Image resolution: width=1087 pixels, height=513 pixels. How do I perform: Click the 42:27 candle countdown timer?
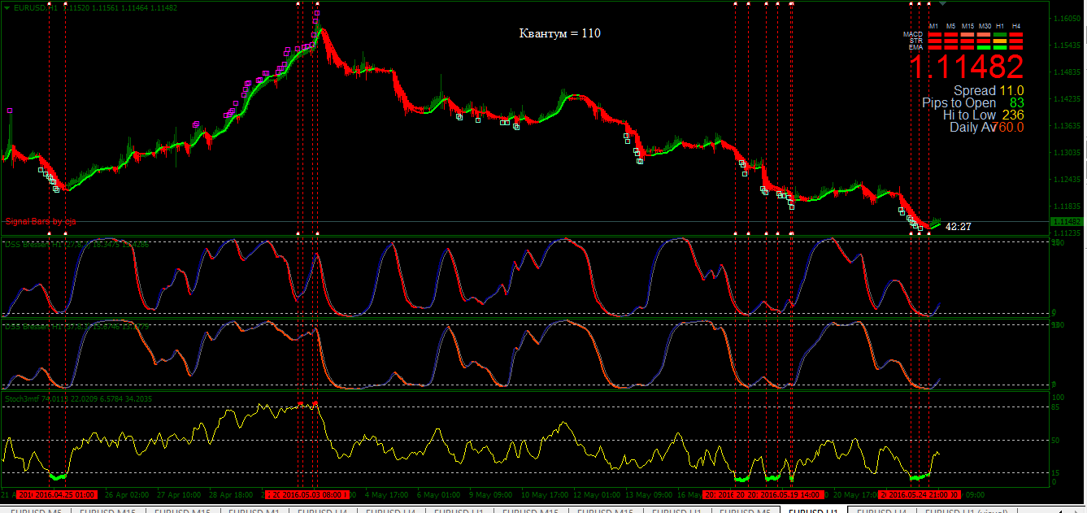pos(959,227)
